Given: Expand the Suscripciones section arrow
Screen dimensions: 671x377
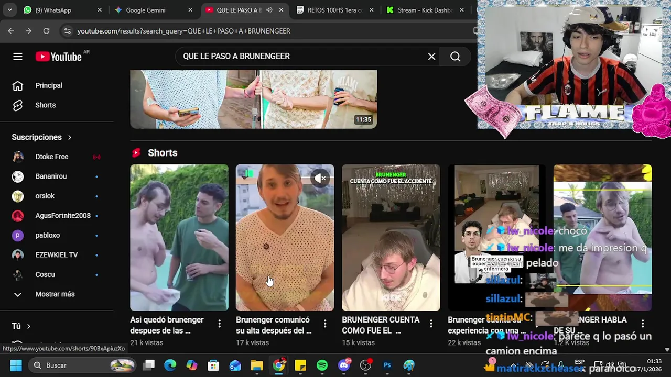Looking at the screenshot, I should coord(69,137).
